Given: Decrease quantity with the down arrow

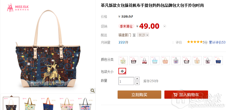Looking at the screenshot, I should tap(137, 83).
